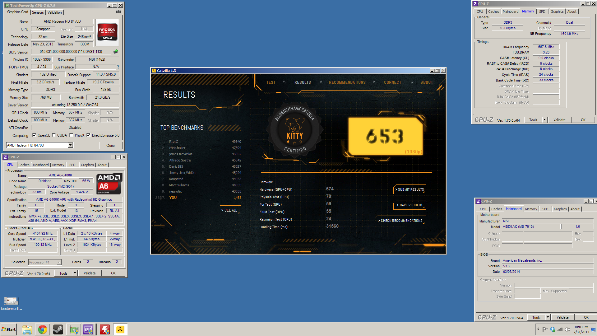Click the CHECK RECOMMENDATIONS button
This screenshot has width=597, height=336.
click(x=400, y=221)
